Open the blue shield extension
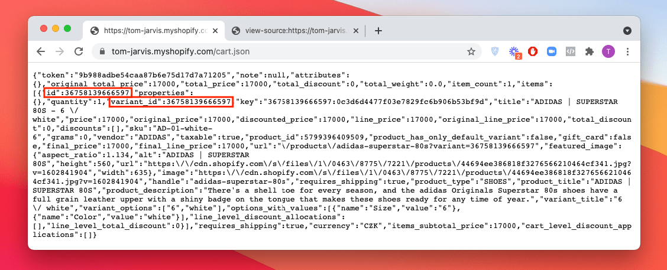The width and height of the screenshot is (667, 270). [494, 51]
